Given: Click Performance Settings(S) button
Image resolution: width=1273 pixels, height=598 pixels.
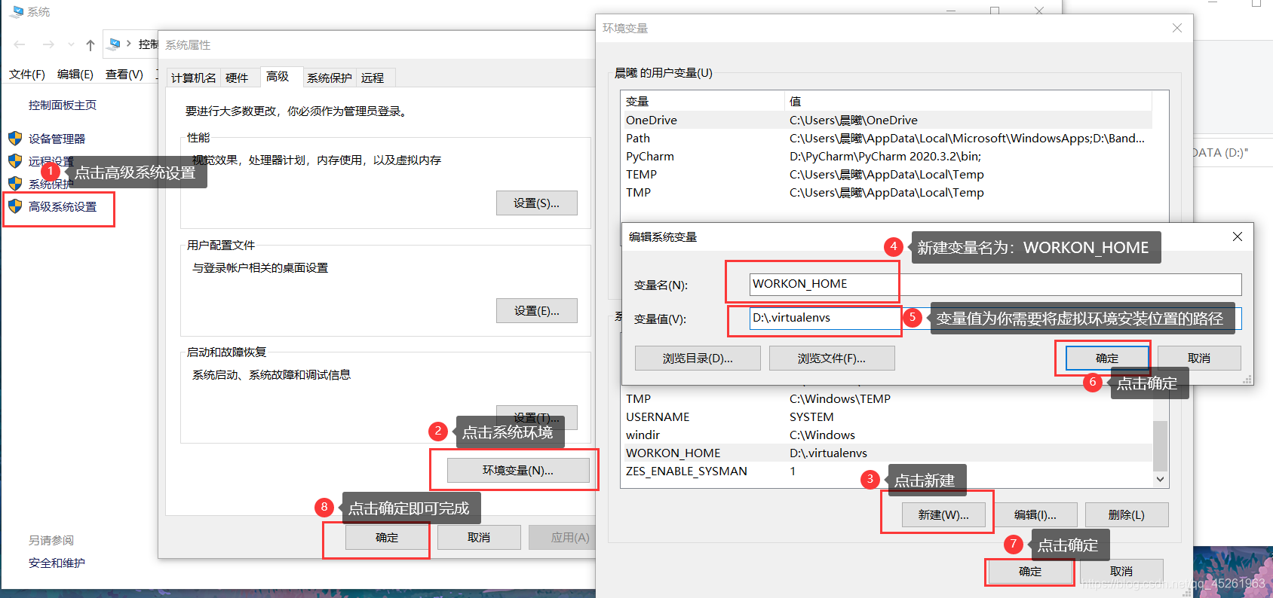Looking at the screenshot, I should (537, 203).
